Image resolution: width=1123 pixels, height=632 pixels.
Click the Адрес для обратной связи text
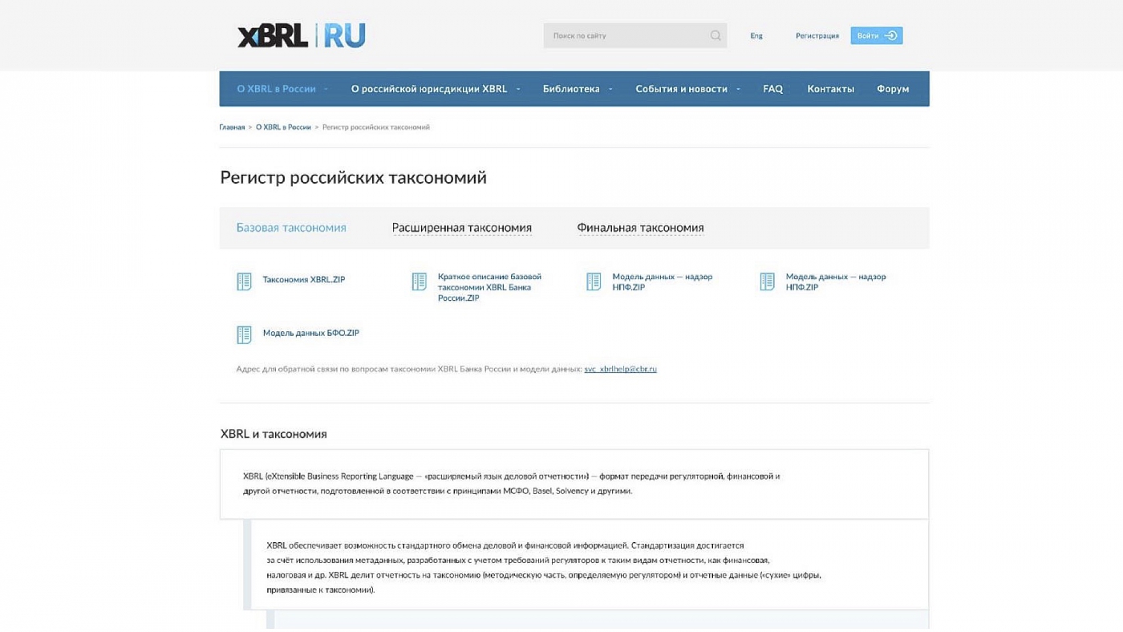(409, 369)
